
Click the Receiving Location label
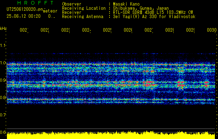84,8
